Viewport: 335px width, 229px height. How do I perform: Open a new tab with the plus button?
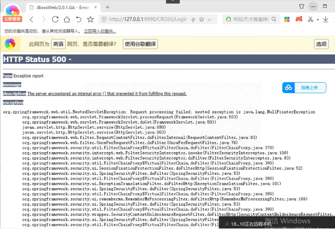pyautogui.click(x=107, y=7)
